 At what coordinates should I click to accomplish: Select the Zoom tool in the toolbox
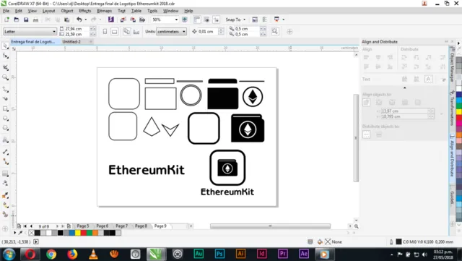tap(5, 77)
